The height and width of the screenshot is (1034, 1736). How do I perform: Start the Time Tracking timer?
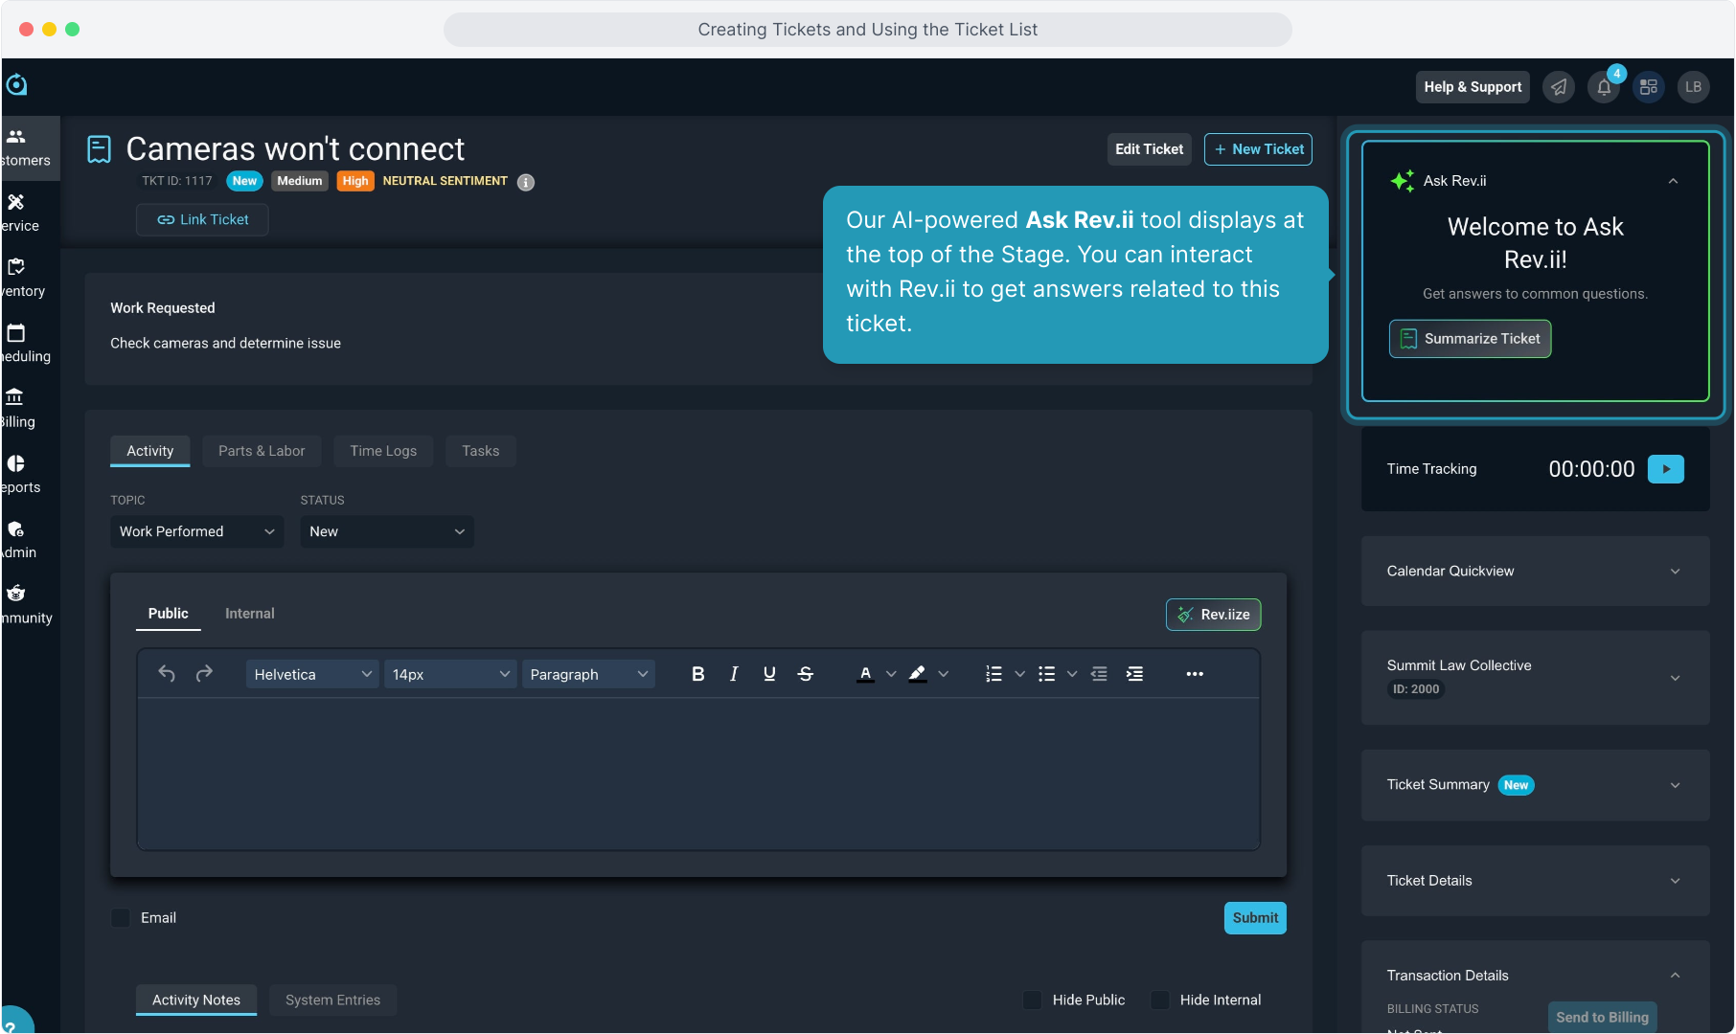coord(1665,469)
